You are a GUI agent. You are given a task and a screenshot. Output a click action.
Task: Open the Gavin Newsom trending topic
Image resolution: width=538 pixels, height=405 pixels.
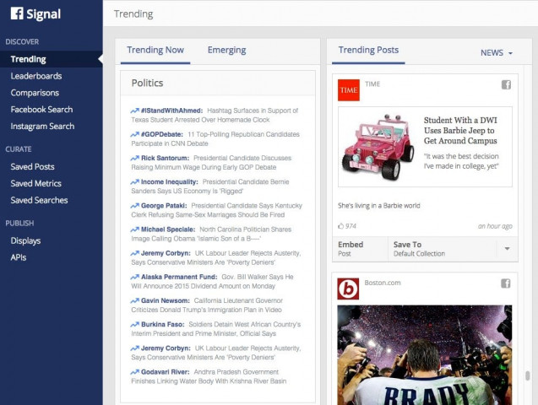(x=165, y=300)
